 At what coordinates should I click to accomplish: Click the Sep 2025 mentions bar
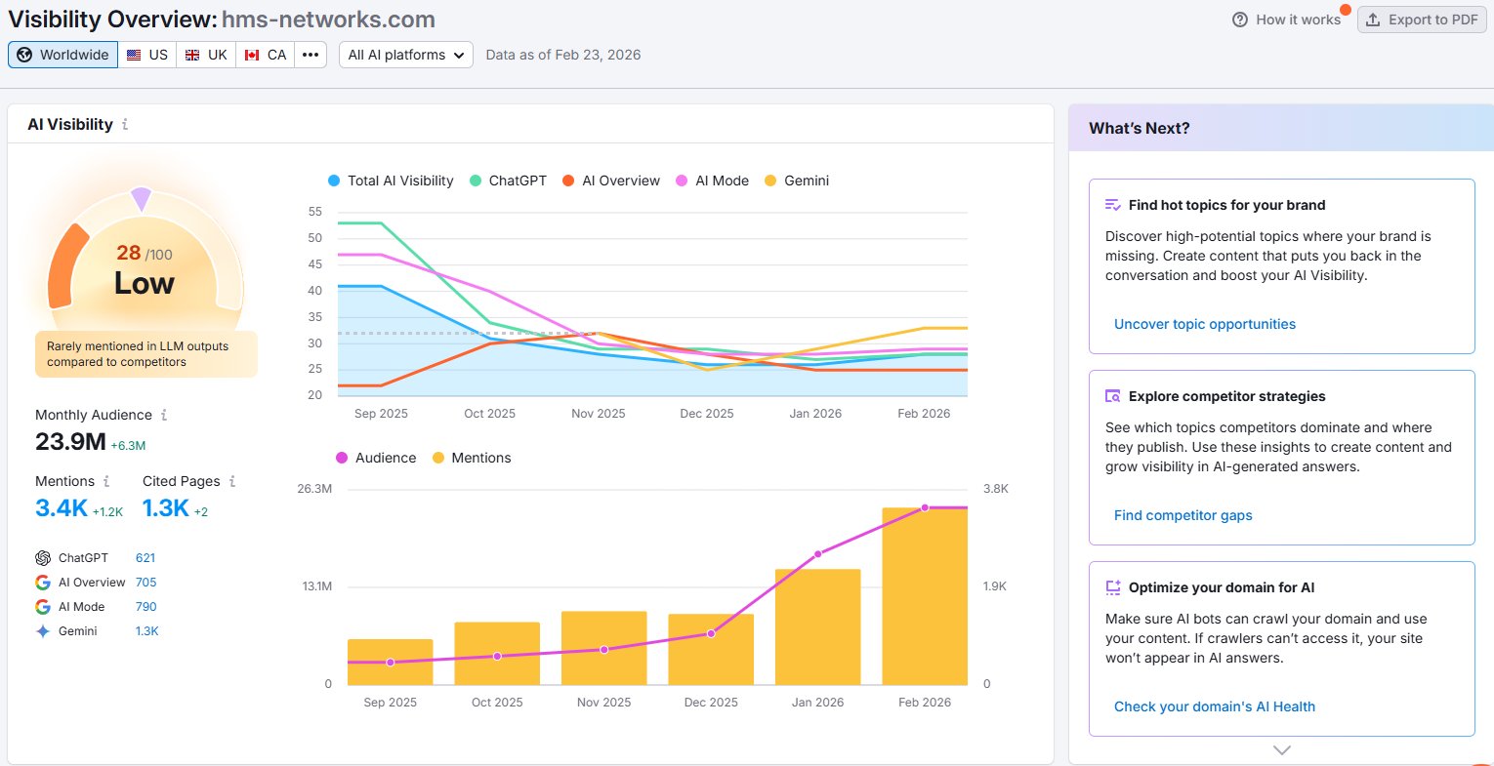pyautogui.click(x=390, y=662)
